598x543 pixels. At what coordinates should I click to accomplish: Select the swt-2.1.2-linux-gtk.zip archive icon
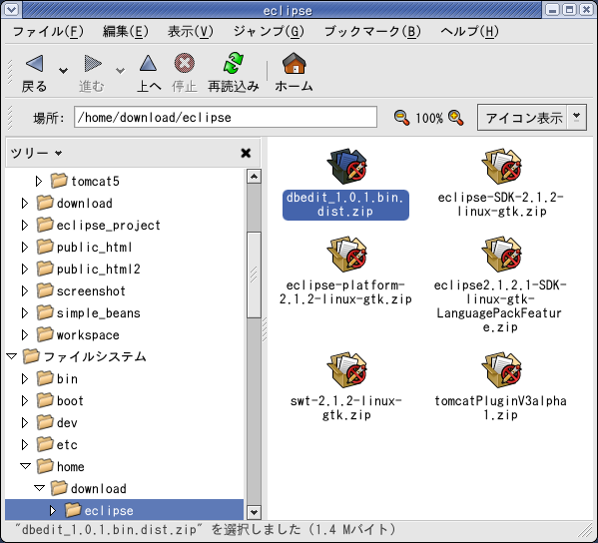click(x=346, y=370)
